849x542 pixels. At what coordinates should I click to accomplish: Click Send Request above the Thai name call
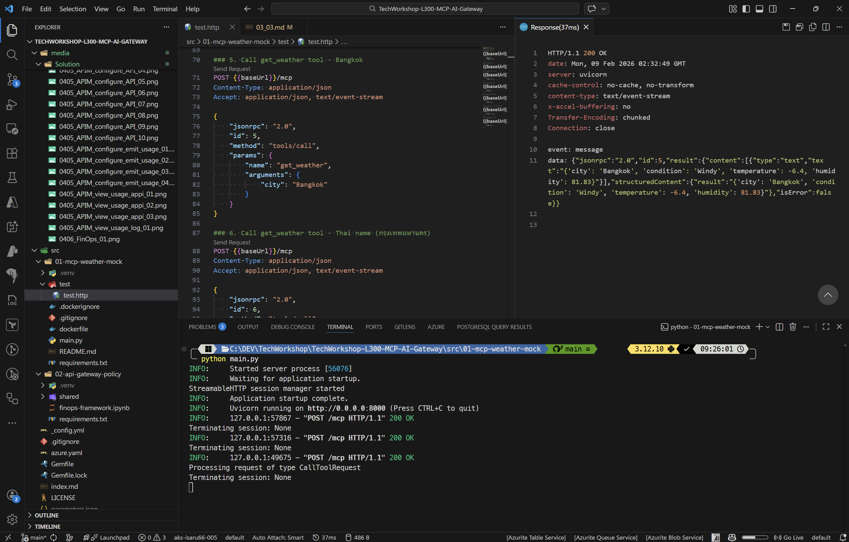tap(232, 242)
